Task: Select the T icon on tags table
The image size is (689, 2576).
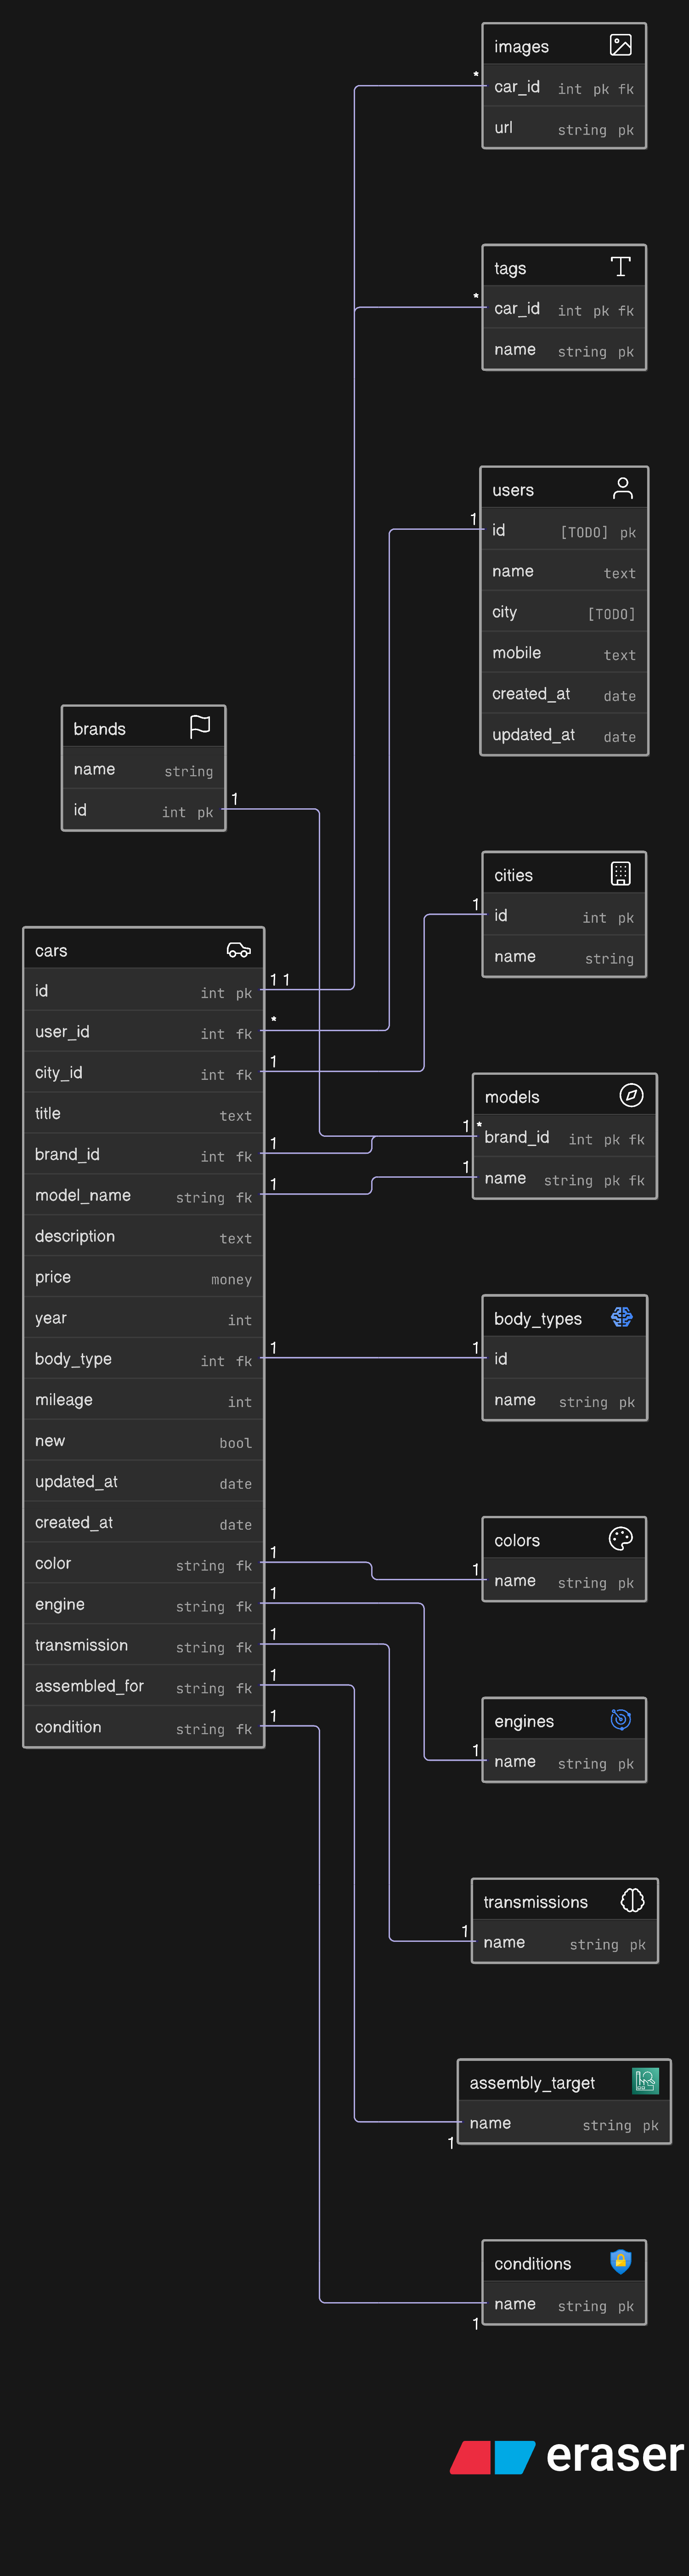Action: 620,267
